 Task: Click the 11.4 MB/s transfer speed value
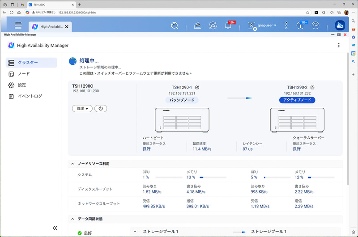202,149
